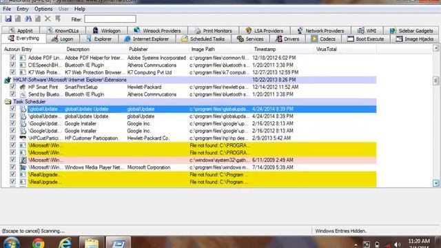The image size is (441, 248).
Task: Select the Everything tab
Action: point(23,39)
